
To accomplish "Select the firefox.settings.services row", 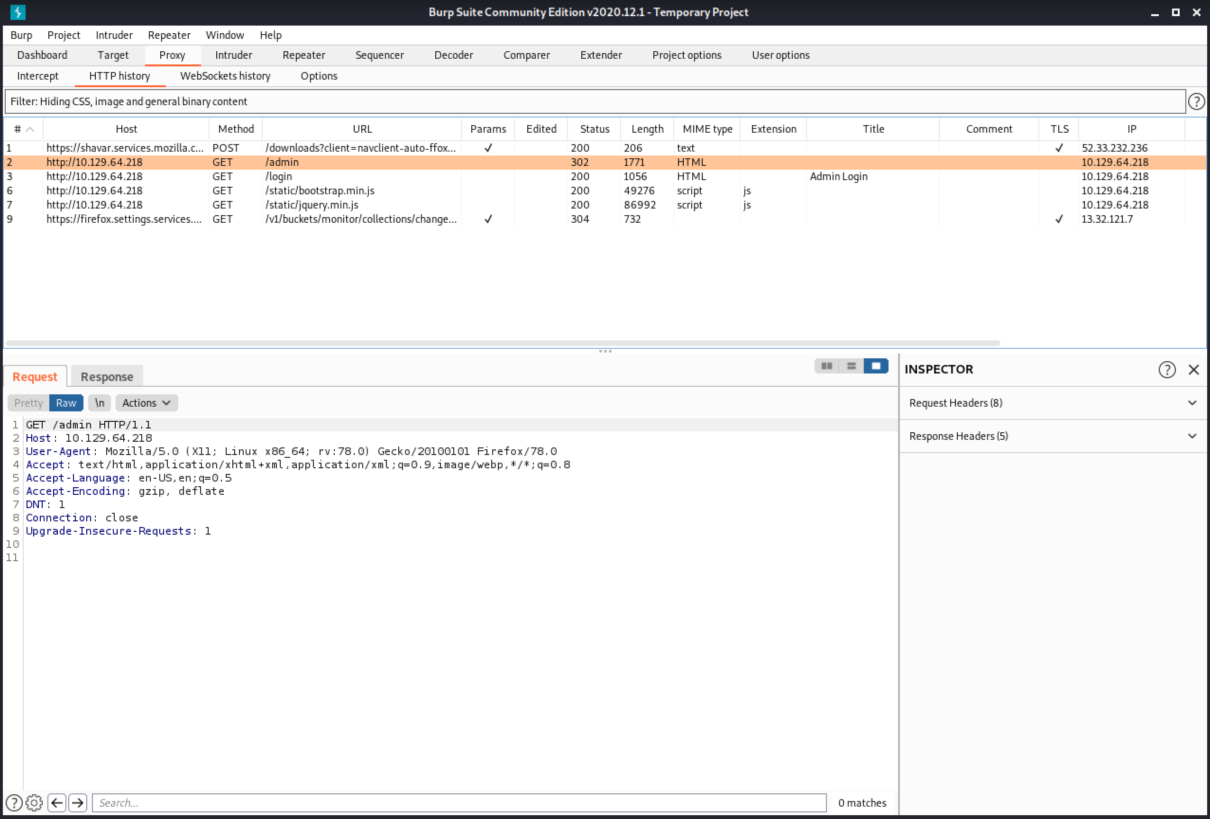I will pos(604,219).
